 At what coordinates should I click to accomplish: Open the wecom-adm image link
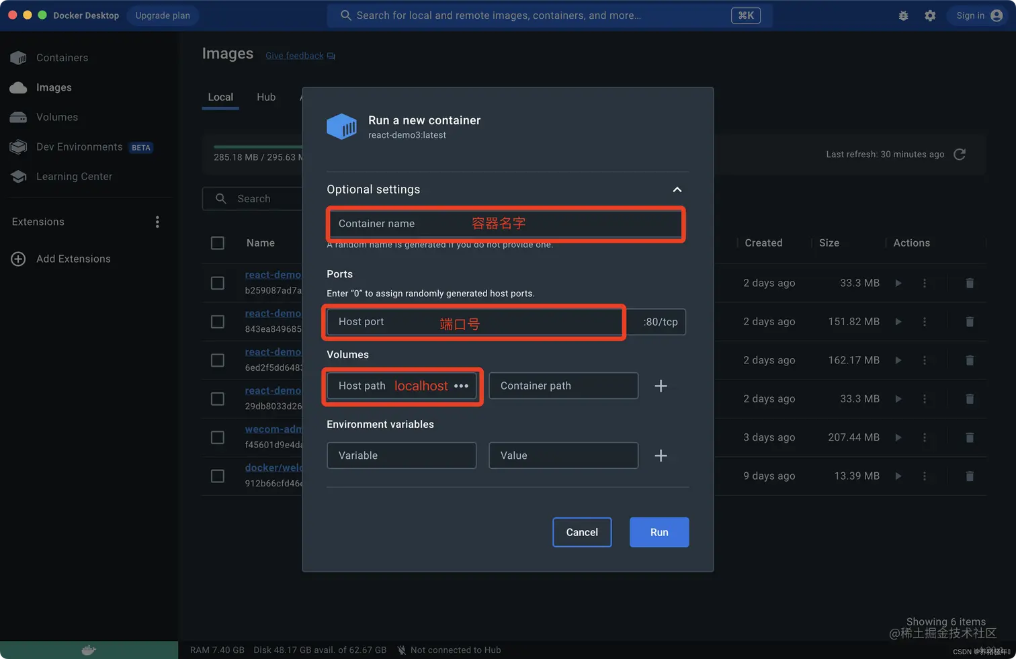click(273, 429)
